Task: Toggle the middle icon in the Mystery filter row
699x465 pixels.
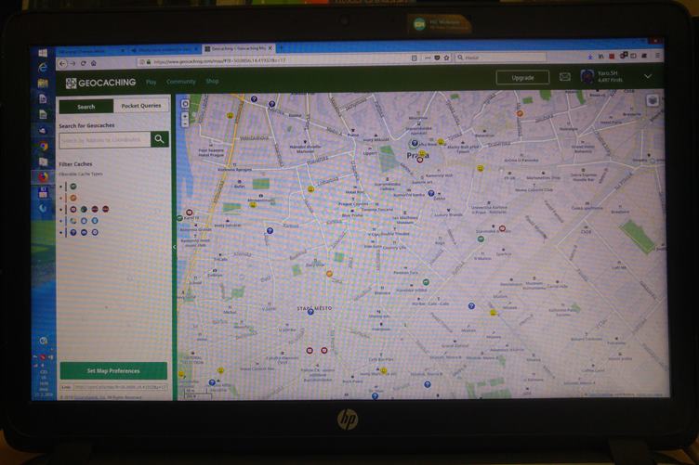Action: [x=84, y=232]
